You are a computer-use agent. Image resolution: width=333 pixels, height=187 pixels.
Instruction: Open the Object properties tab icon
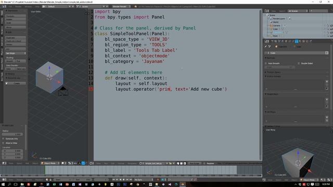tap(286, 41)
